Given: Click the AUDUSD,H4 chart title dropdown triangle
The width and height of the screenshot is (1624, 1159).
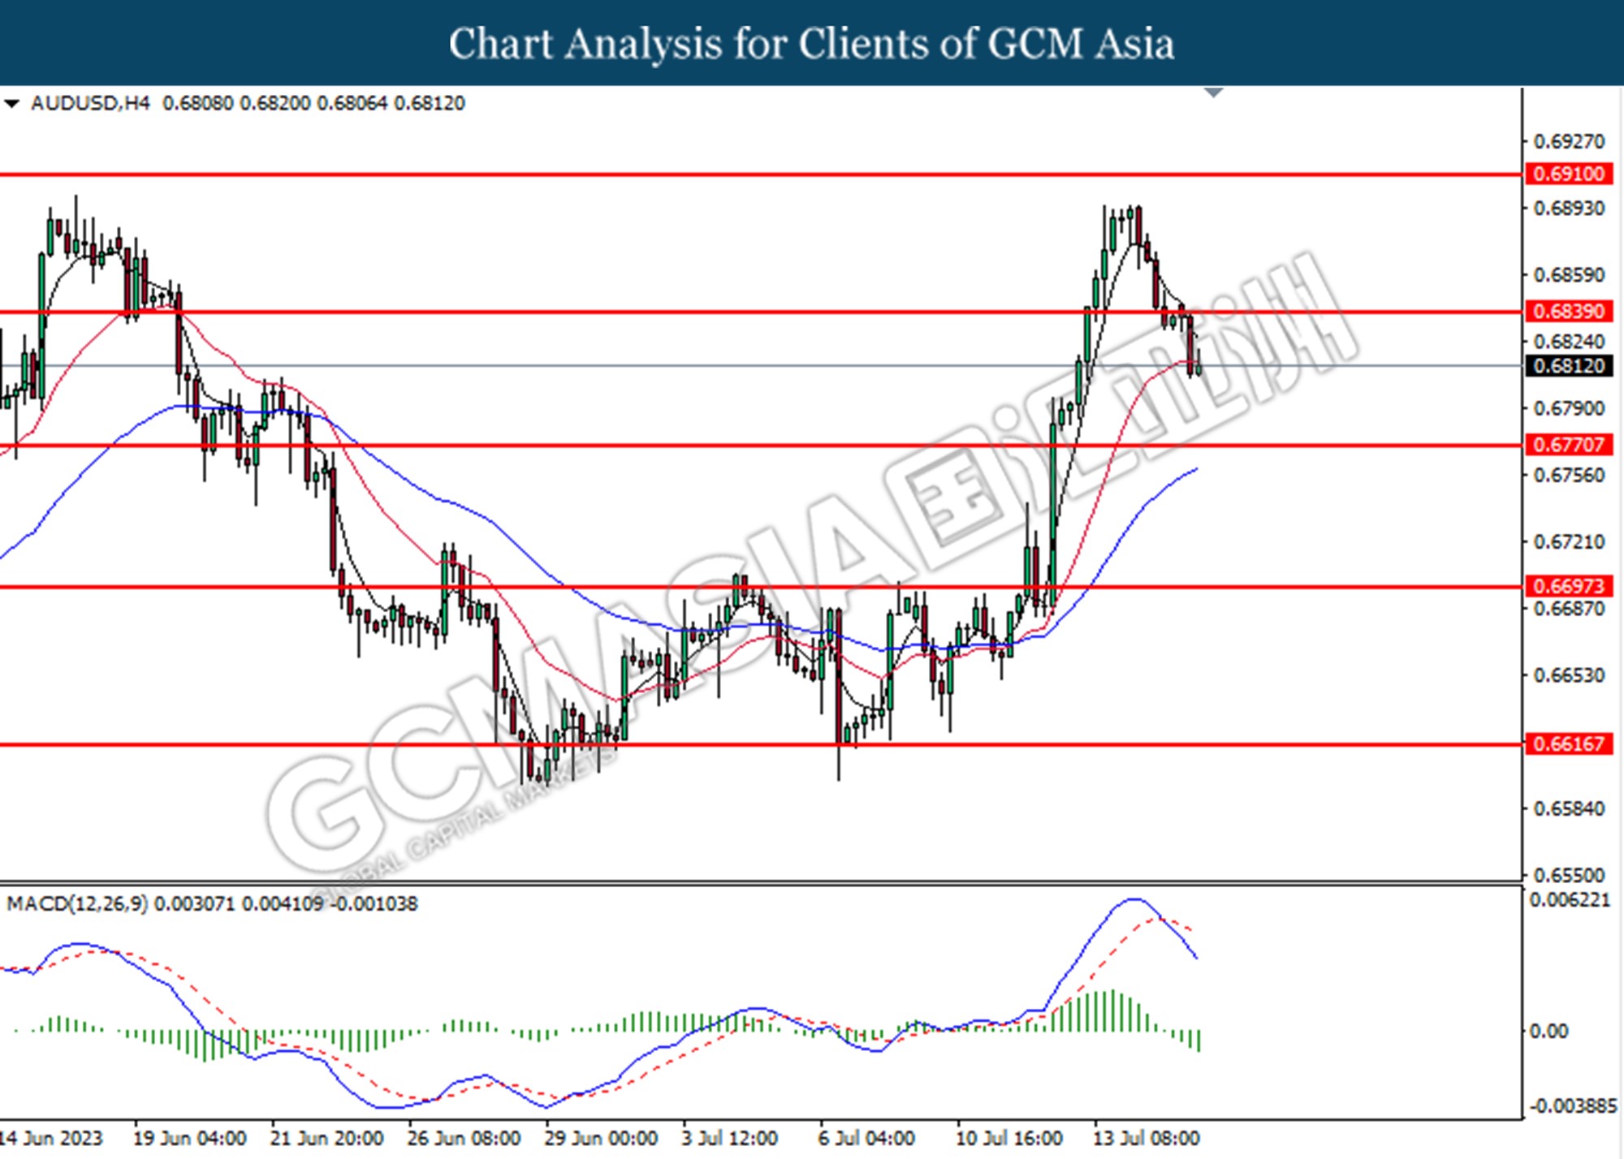Looking at the screenshot, I should pos(11,104).
